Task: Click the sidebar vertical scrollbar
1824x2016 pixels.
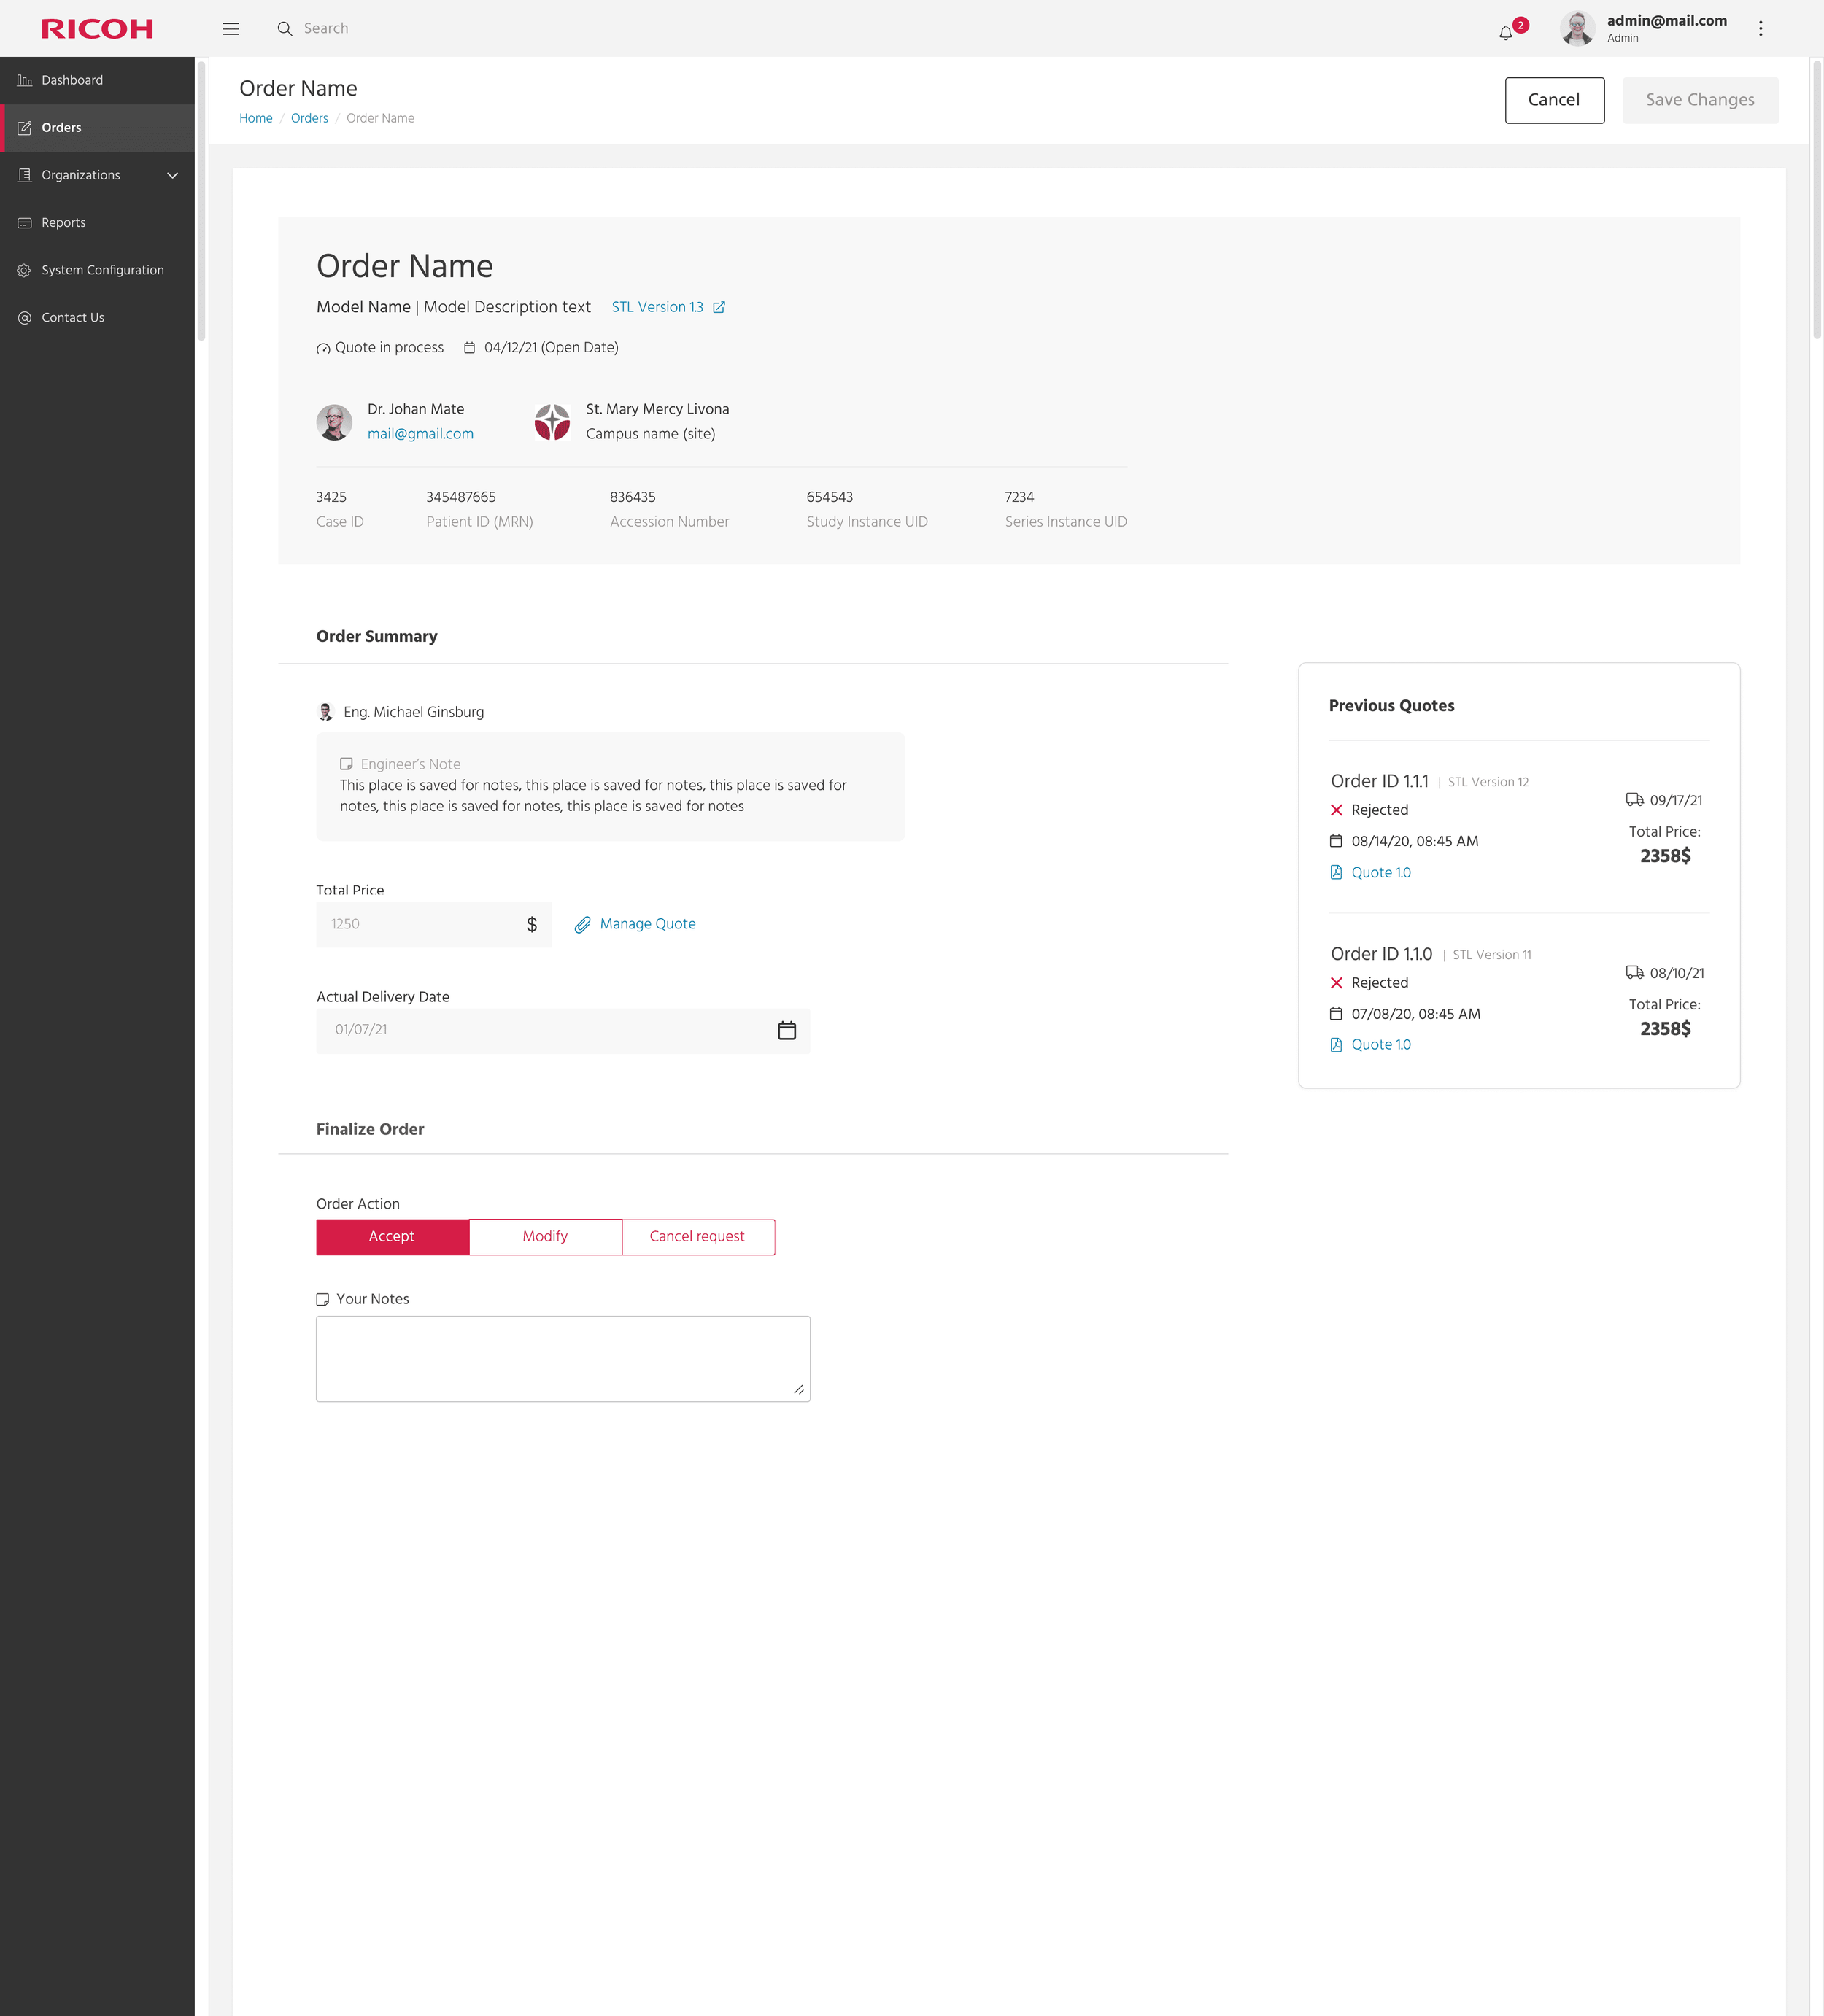Action: point(201,200)
